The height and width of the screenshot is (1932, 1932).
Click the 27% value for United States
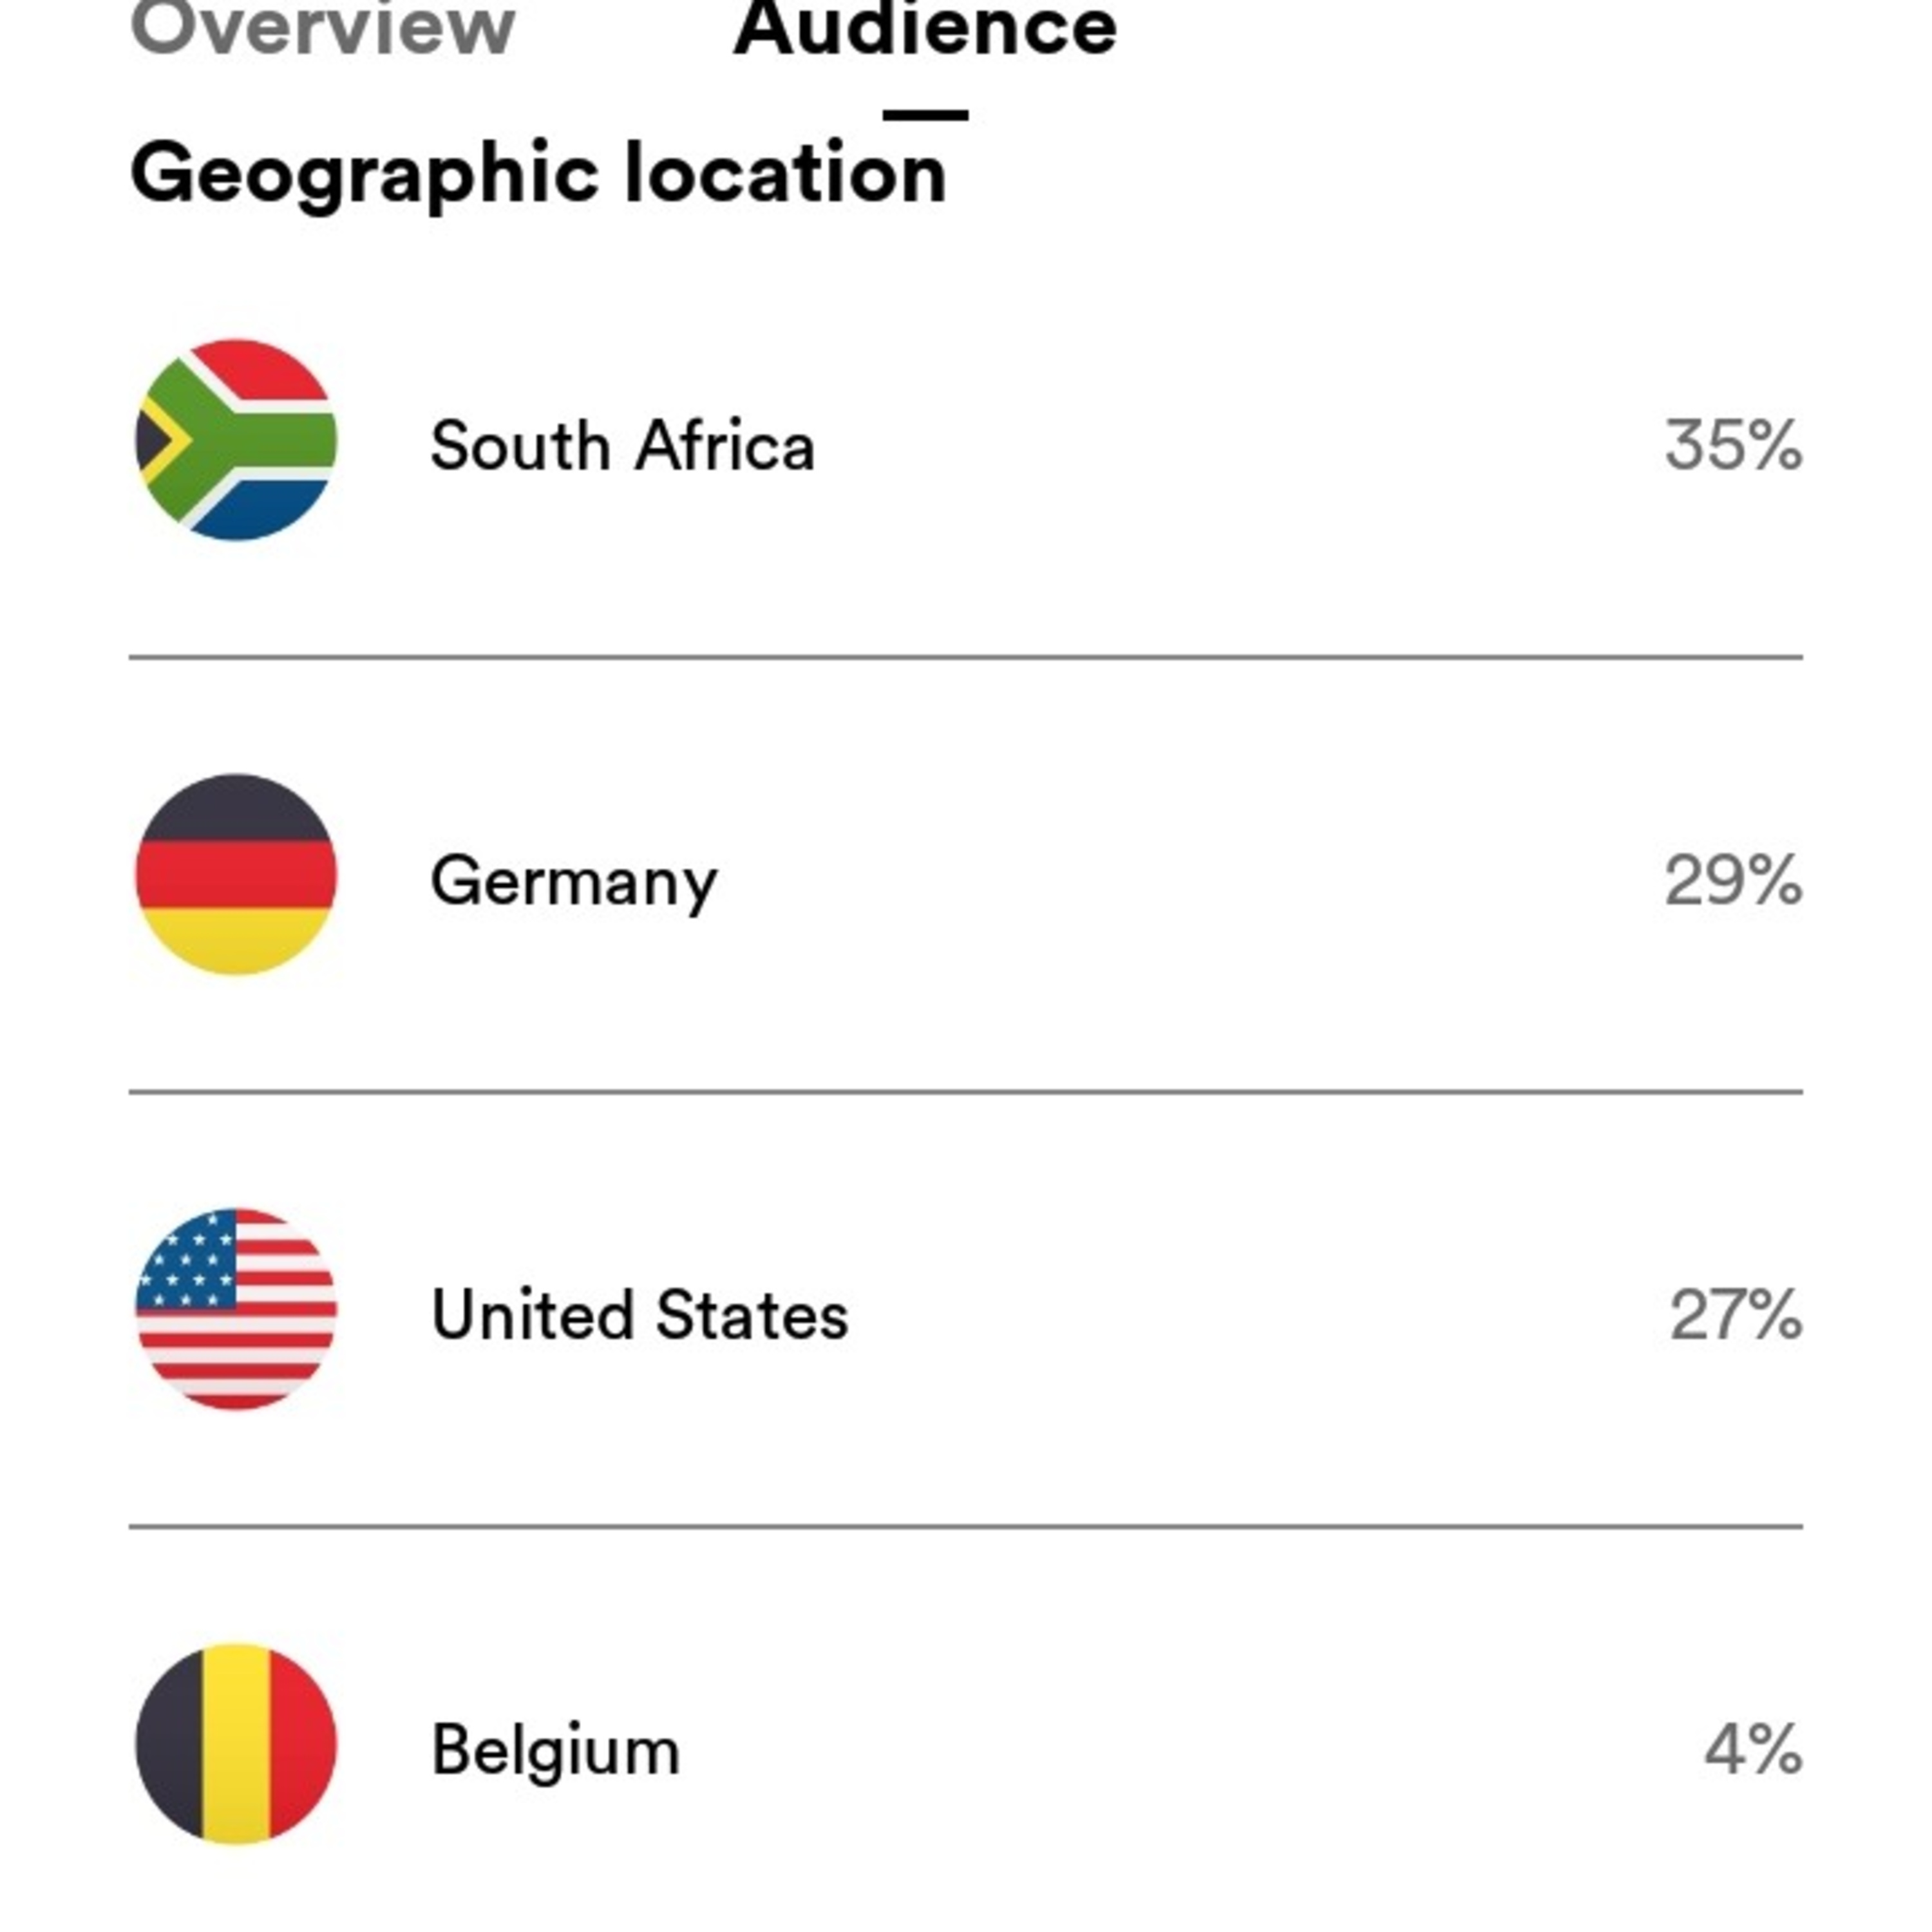coord(1736,1315)
